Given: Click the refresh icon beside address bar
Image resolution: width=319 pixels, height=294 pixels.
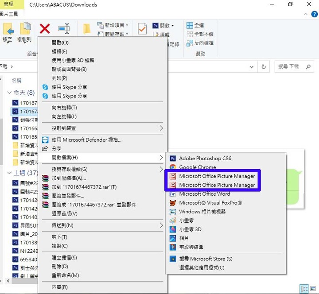Looking at the screenshot, I should click(264, 67).
